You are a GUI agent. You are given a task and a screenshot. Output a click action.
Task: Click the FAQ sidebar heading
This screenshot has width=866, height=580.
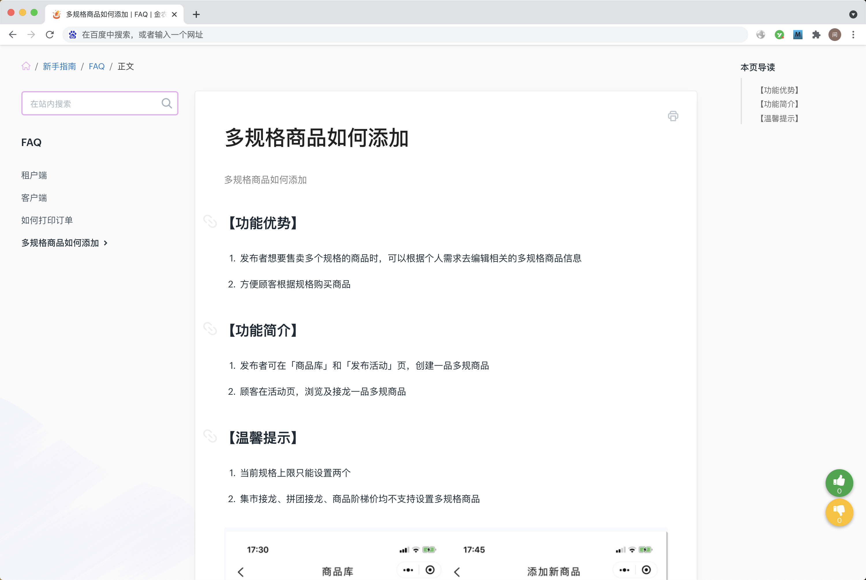click(x=31, y=143)
